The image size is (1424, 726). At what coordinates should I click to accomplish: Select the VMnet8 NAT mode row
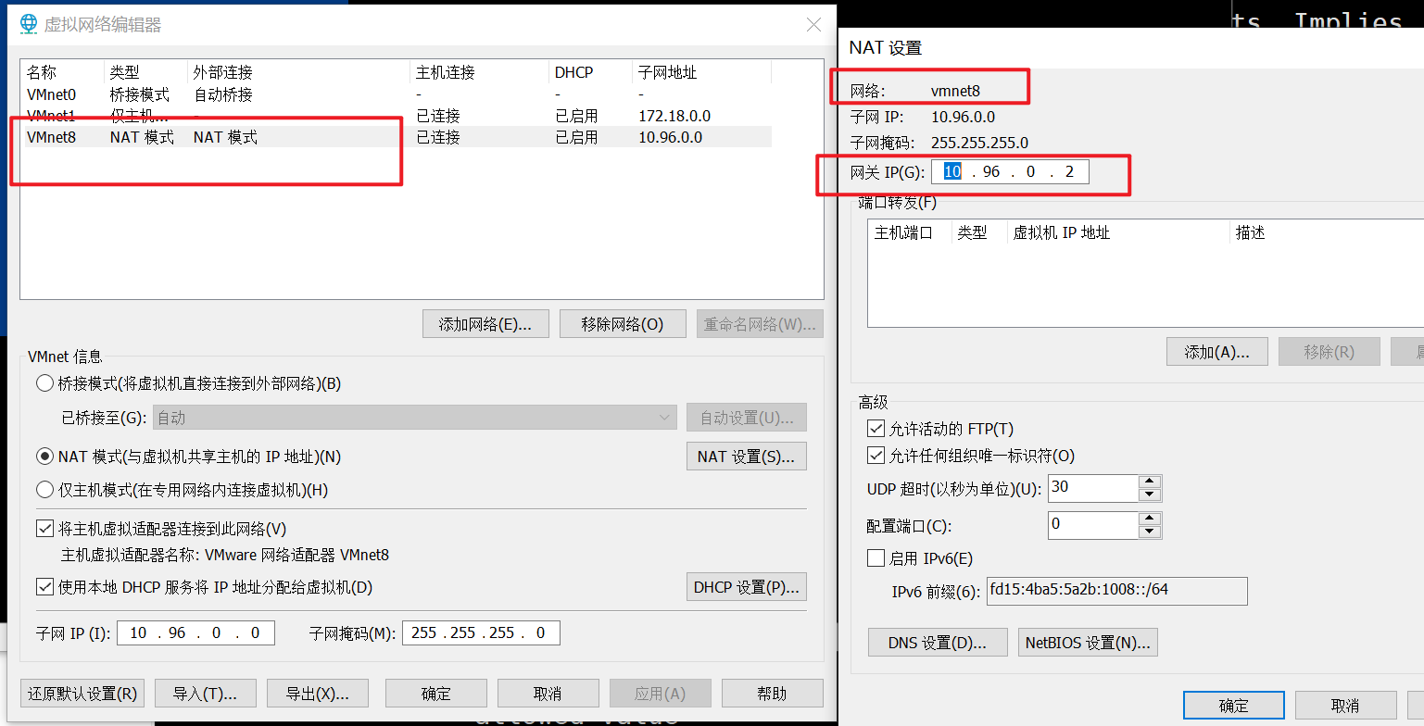tap(52, 137)
